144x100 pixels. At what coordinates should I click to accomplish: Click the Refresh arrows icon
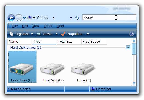(77, 18)
